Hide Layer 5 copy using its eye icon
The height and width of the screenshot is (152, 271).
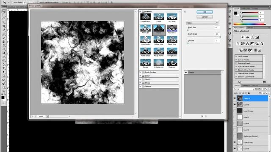(x=235, y=142)
